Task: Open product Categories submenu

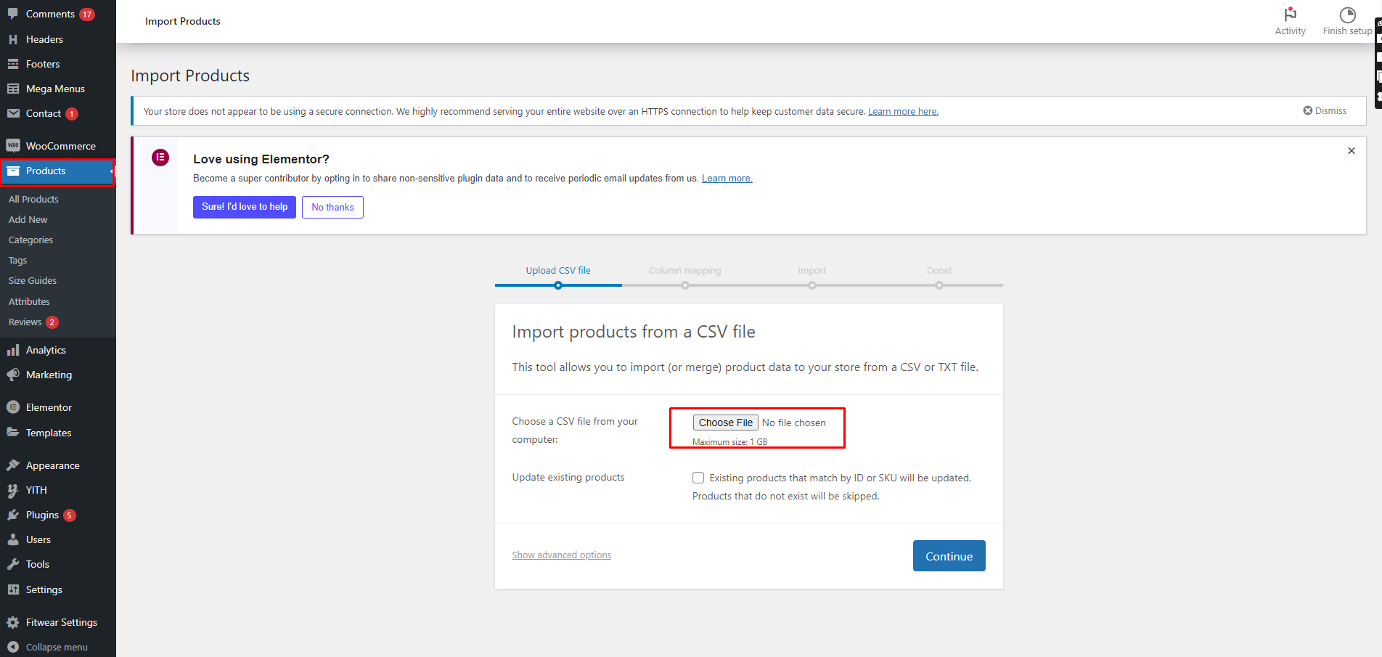Action: point(31,240)
